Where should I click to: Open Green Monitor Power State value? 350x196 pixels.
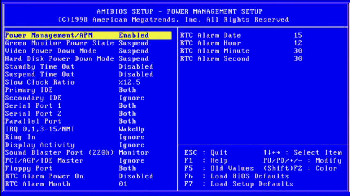(134, 43)
